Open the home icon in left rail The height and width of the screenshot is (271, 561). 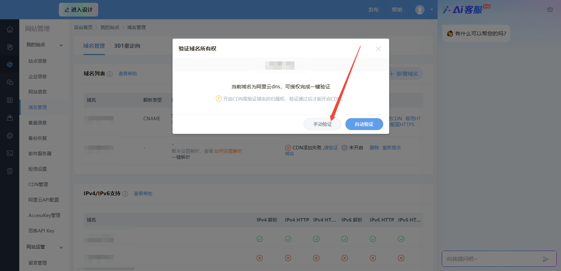[x=10, y=29]
